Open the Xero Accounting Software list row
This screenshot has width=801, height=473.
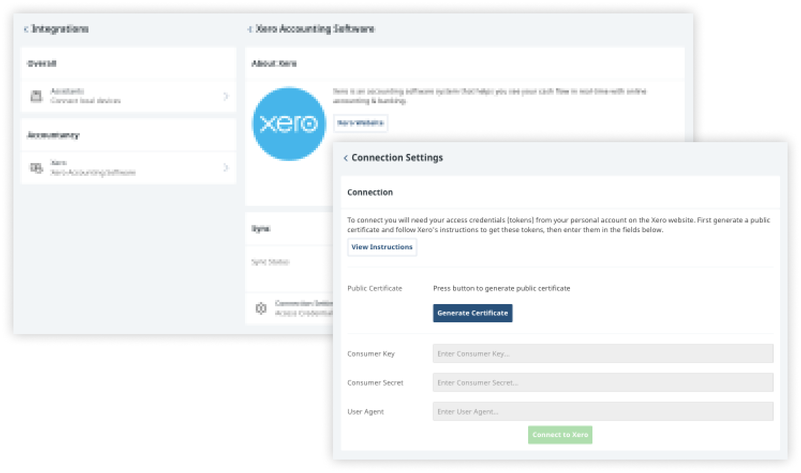128,168
